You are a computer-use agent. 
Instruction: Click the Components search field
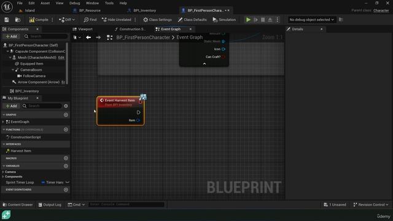tap(46, 36)
